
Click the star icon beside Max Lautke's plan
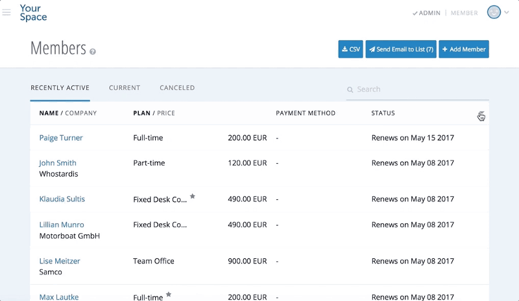[169, 294]
